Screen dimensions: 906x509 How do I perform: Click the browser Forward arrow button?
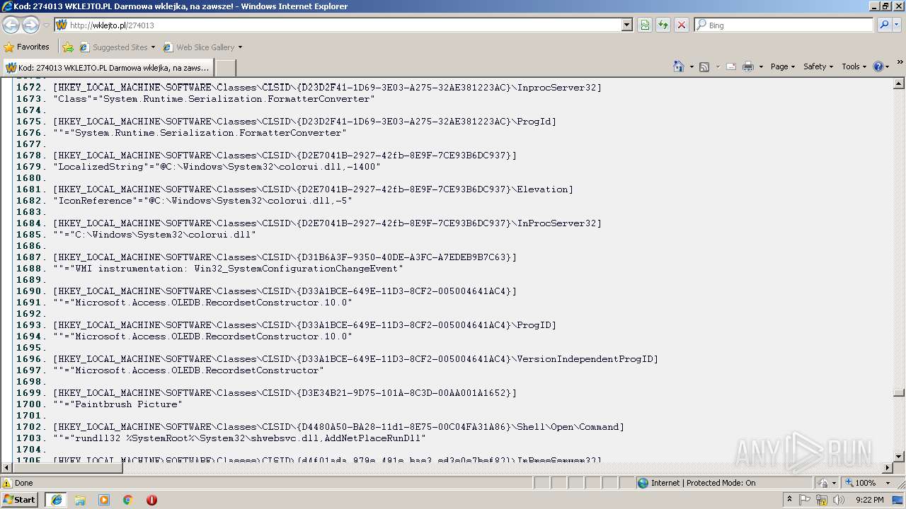30,25
